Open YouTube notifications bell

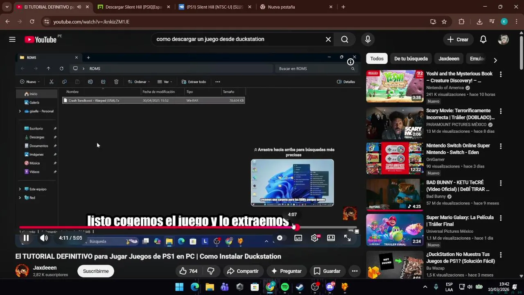point(483,39)
